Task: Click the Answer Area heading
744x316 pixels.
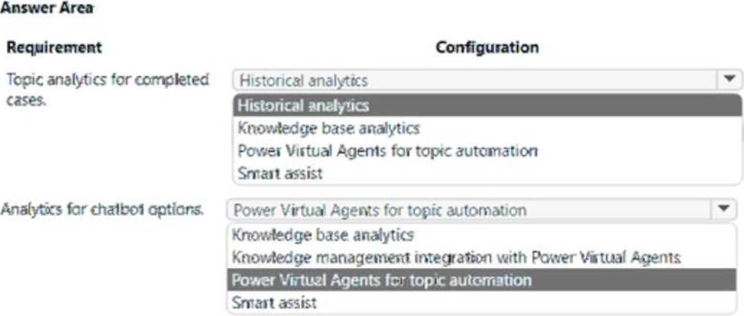Action: pyautogui.click(x=47, y=8)
